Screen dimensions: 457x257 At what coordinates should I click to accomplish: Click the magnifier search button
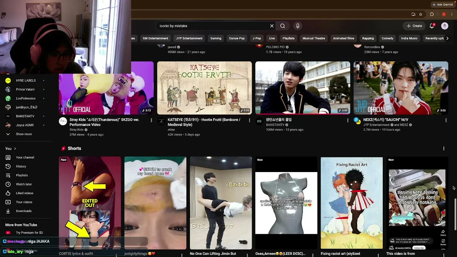point(282,26)
